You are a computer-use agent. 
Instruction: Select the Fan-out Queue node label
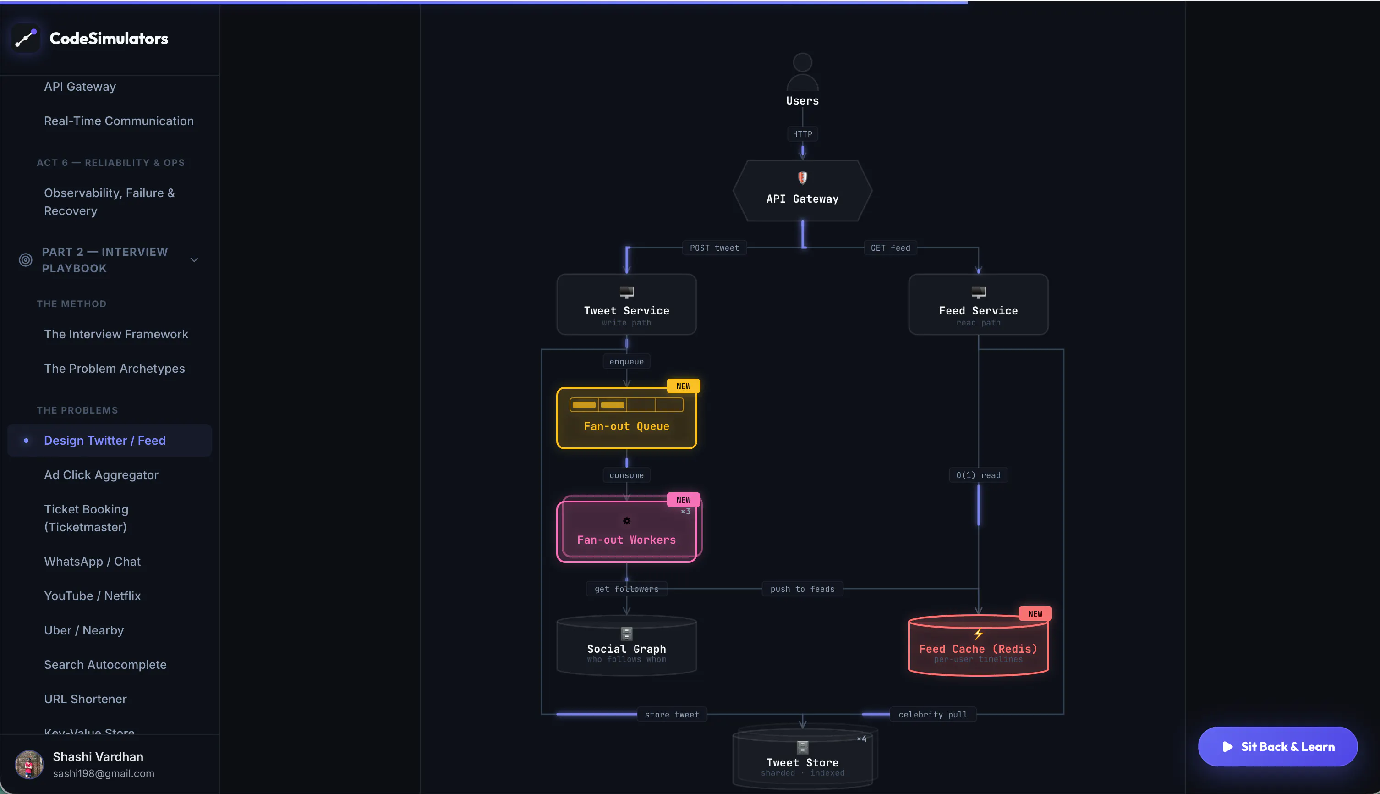627,426
